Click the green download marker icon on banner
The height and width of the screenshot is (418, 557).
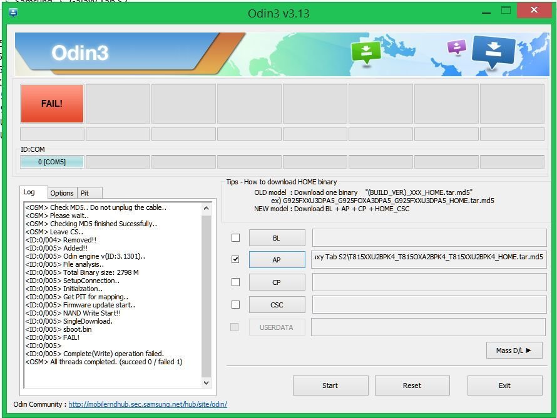[365, 52]
